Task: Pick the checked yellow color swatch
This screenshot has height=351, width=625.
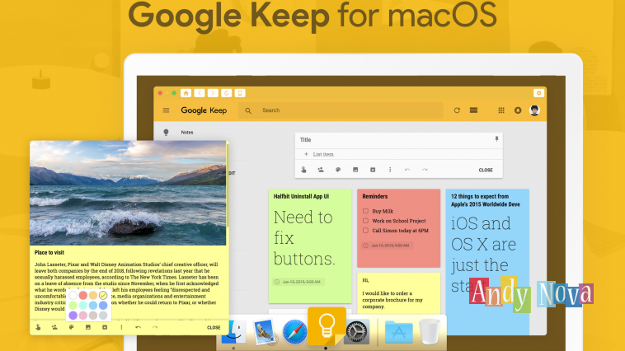Action: 103,295
